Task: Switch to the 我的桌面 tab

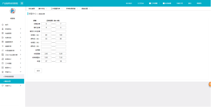Action: pyautogui.click(x=32, y=9)
